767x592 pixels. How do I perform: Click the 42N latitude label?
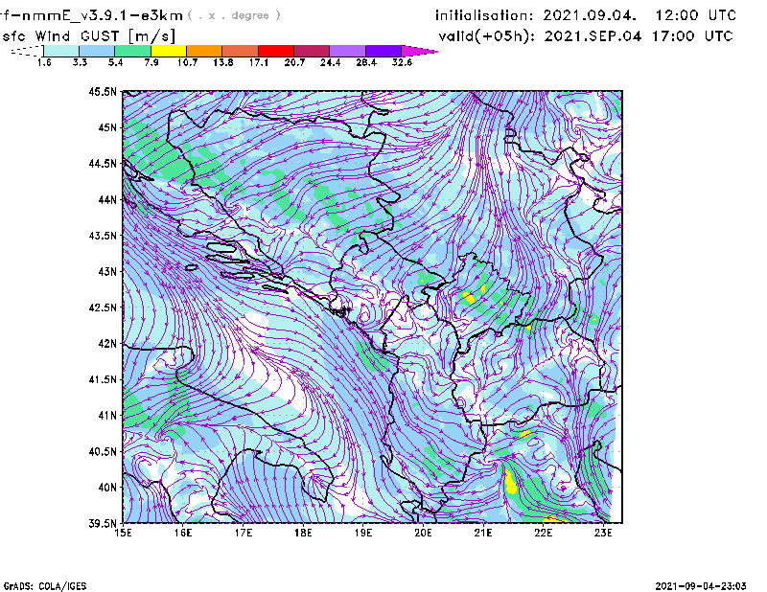point(107,343)
